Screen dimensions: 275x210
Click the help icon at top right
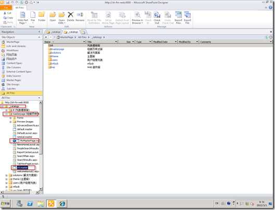(x=271, y=7)
